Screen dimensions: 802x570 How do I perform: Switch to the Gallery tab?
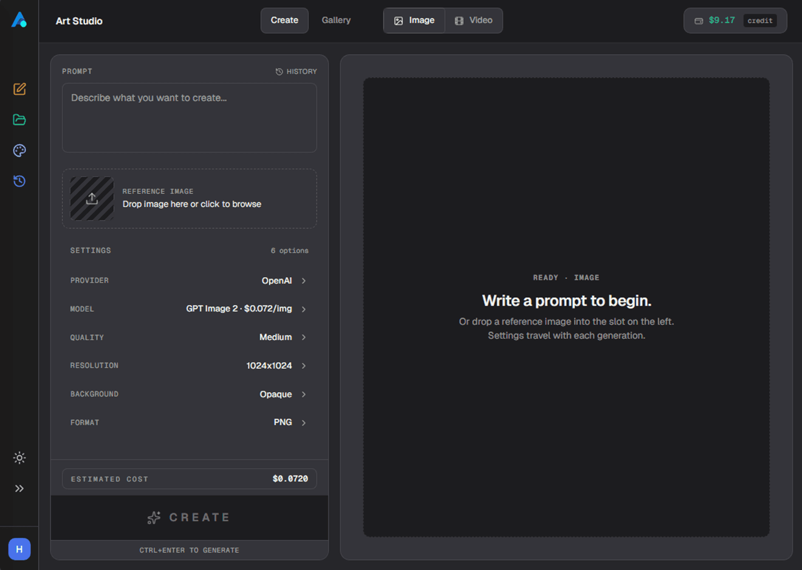coord(336,21)
